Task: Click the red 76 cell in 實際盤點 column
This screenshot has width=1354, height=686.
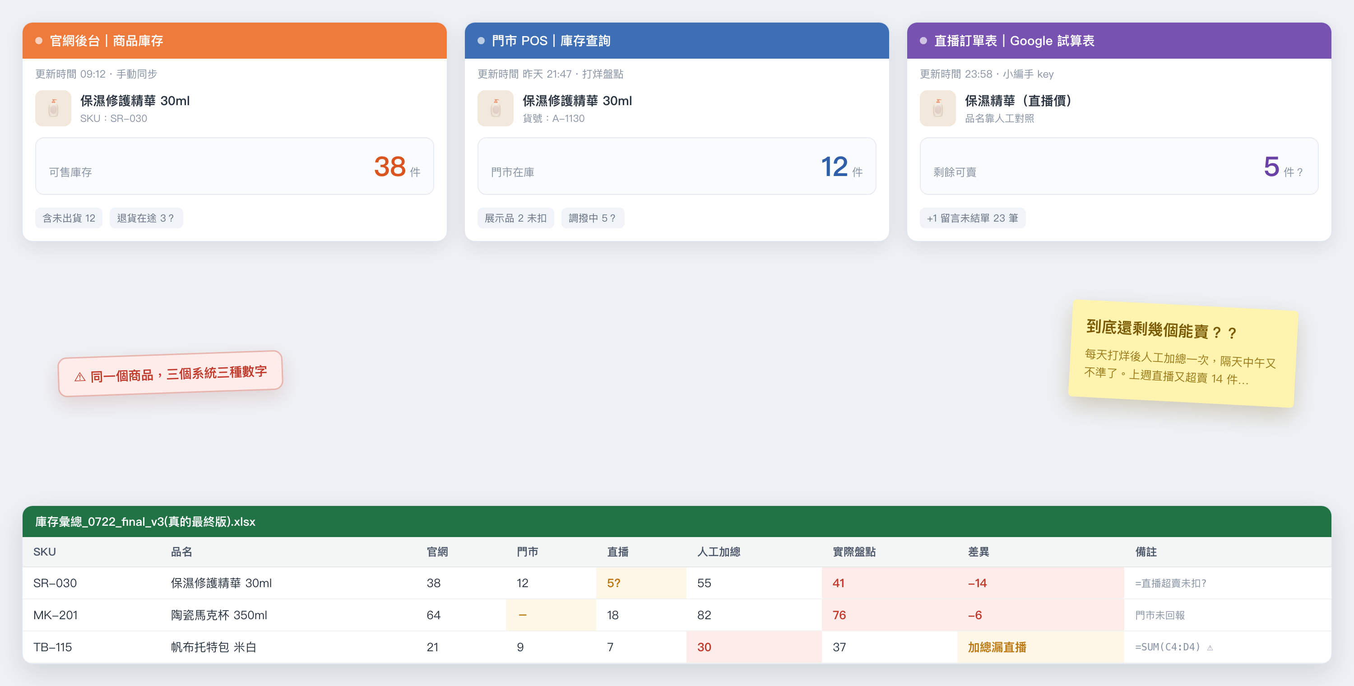Action: pos(889,615)
